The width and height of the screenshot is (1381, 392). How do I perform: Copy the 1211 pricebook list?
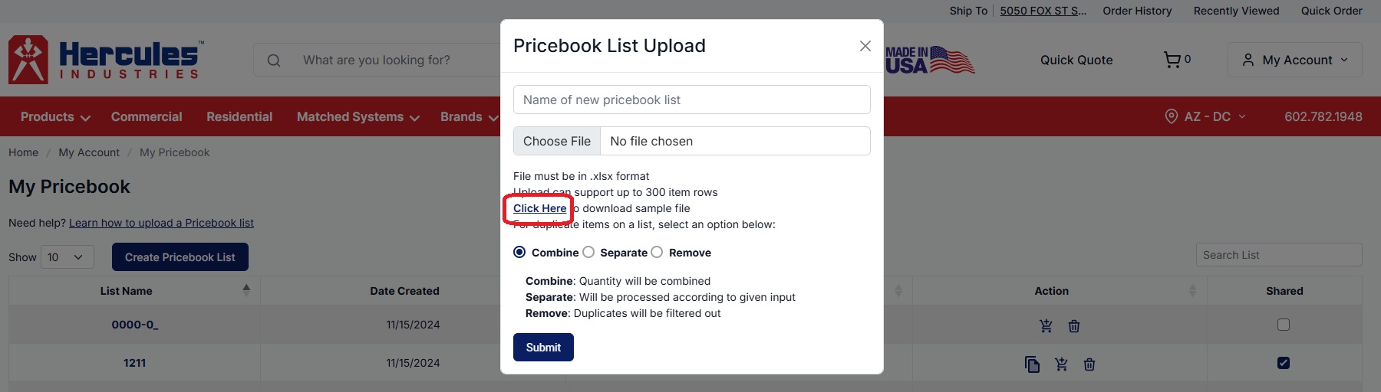click(1033, 364)
